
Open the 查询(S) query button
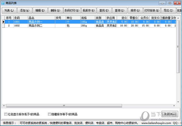point(120,11)
